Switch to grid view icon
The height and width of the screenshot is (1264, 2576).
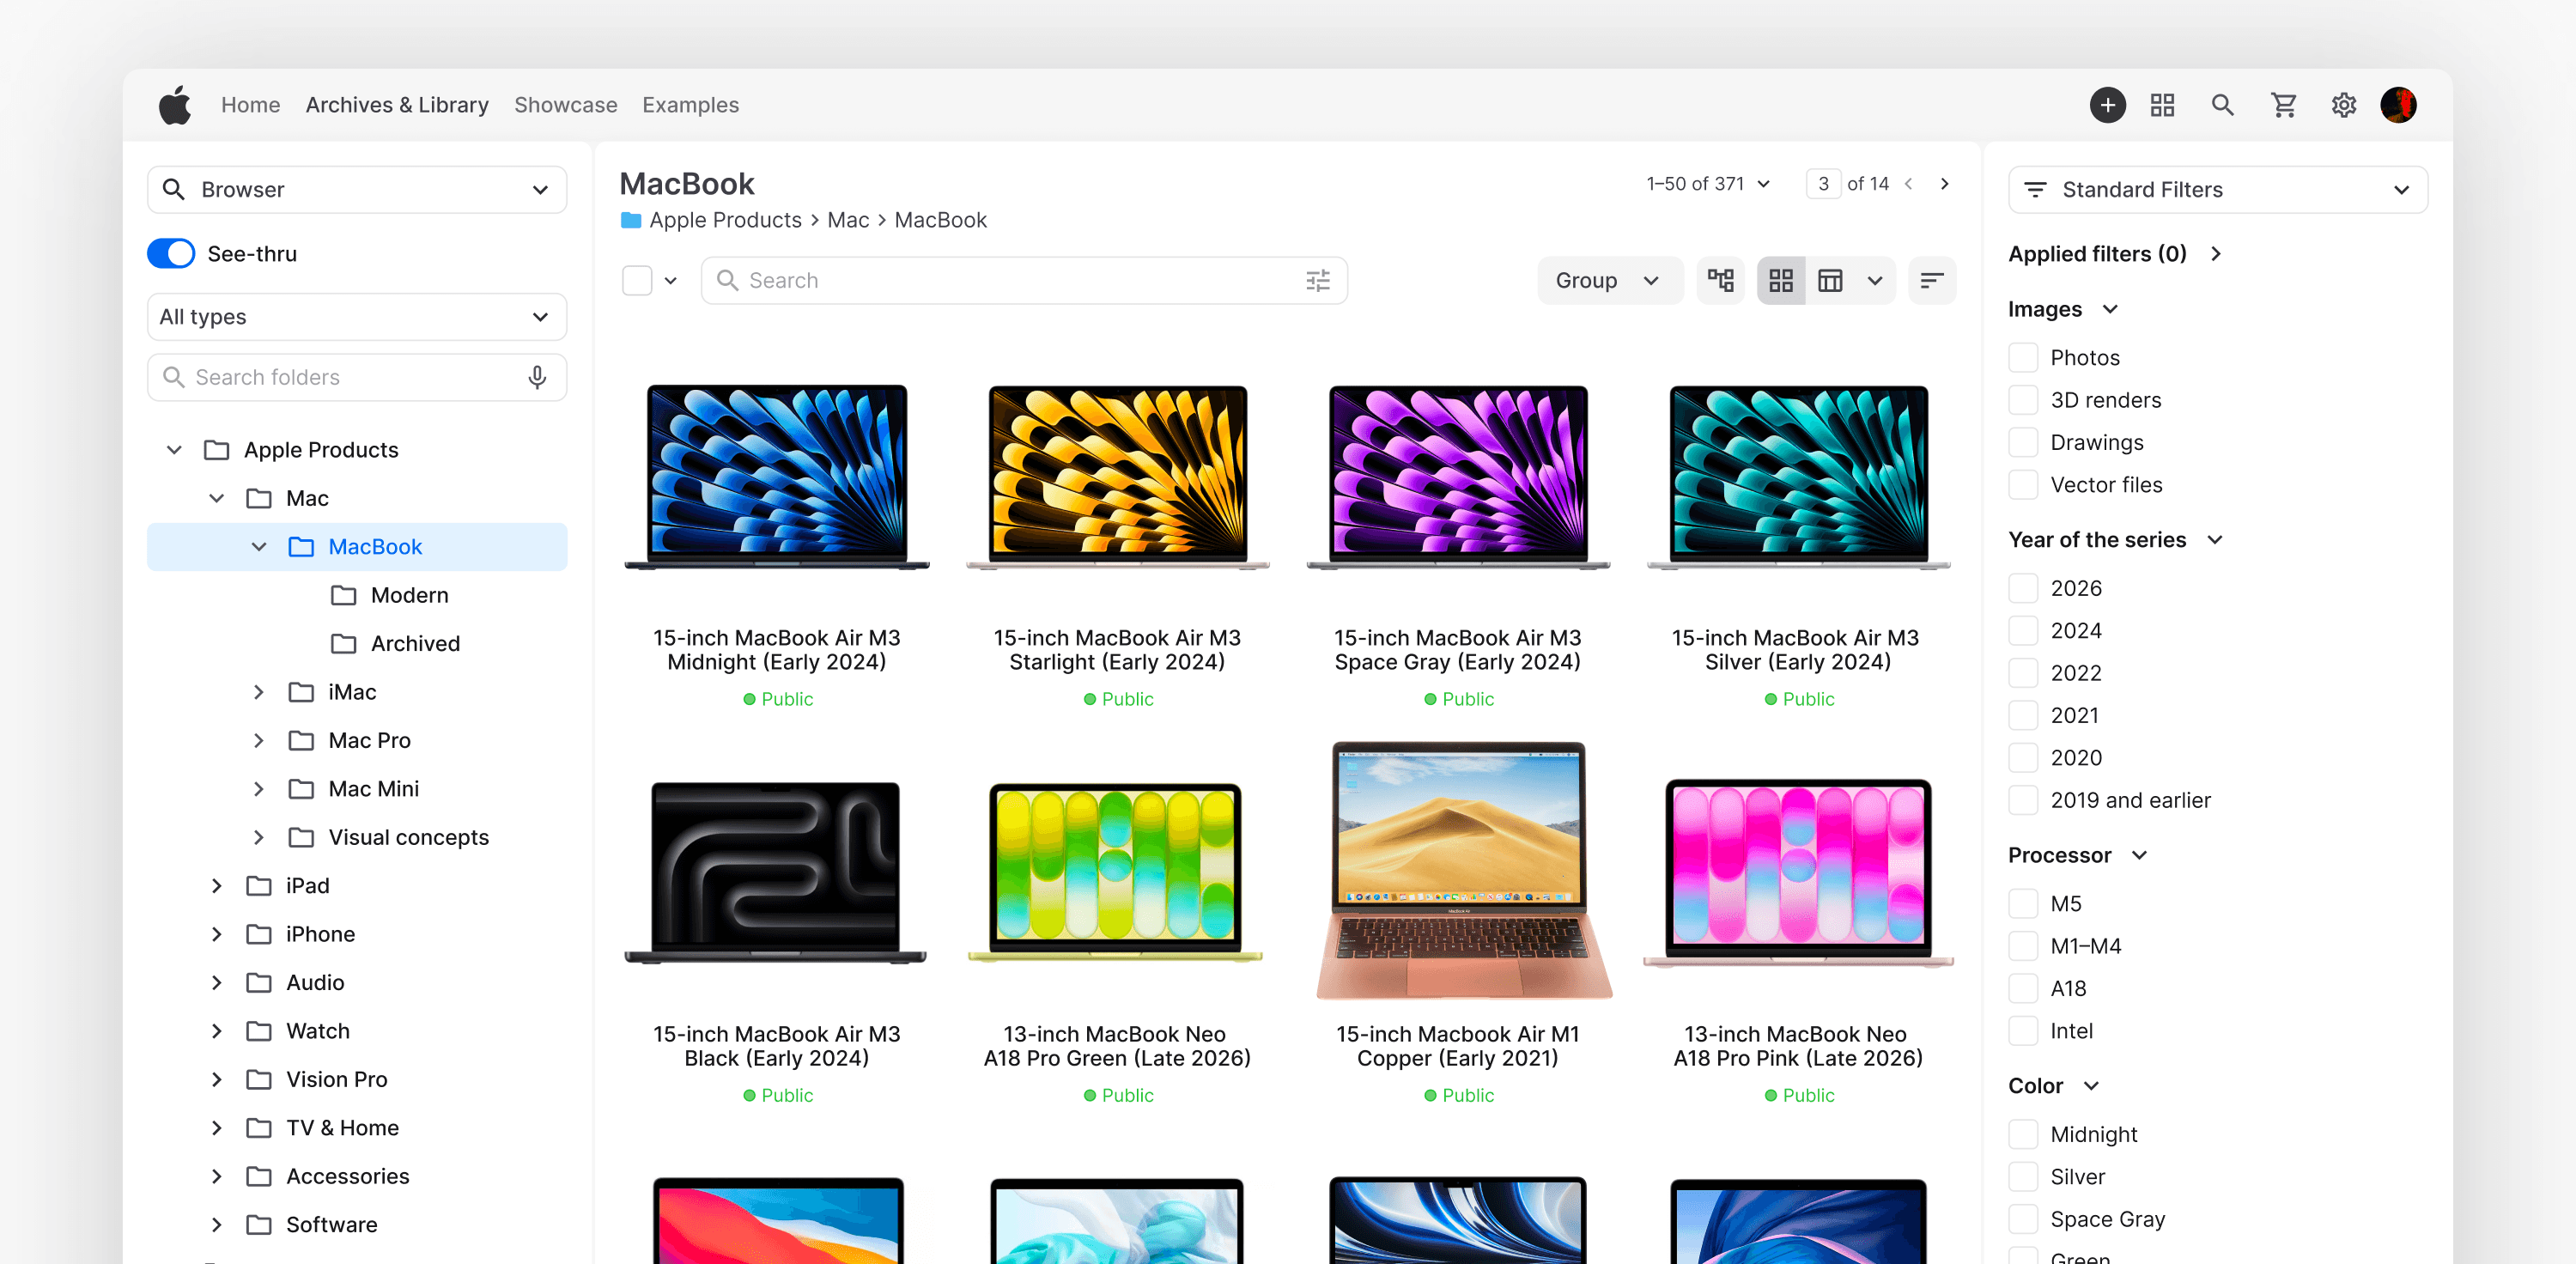(x=1781, y=281)
